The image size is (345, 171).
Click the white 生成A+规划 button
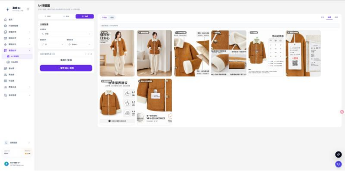point(66,60)
